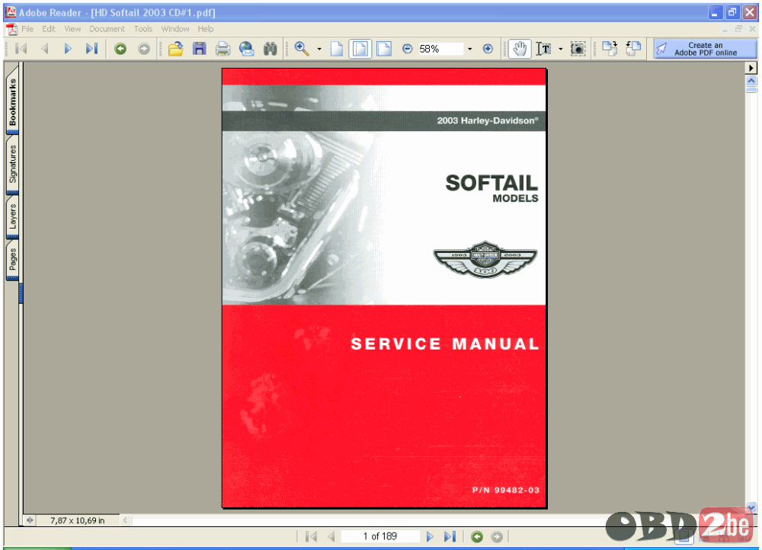
Task: Go to previous page in bottom status bar
Action: (331, 536)
